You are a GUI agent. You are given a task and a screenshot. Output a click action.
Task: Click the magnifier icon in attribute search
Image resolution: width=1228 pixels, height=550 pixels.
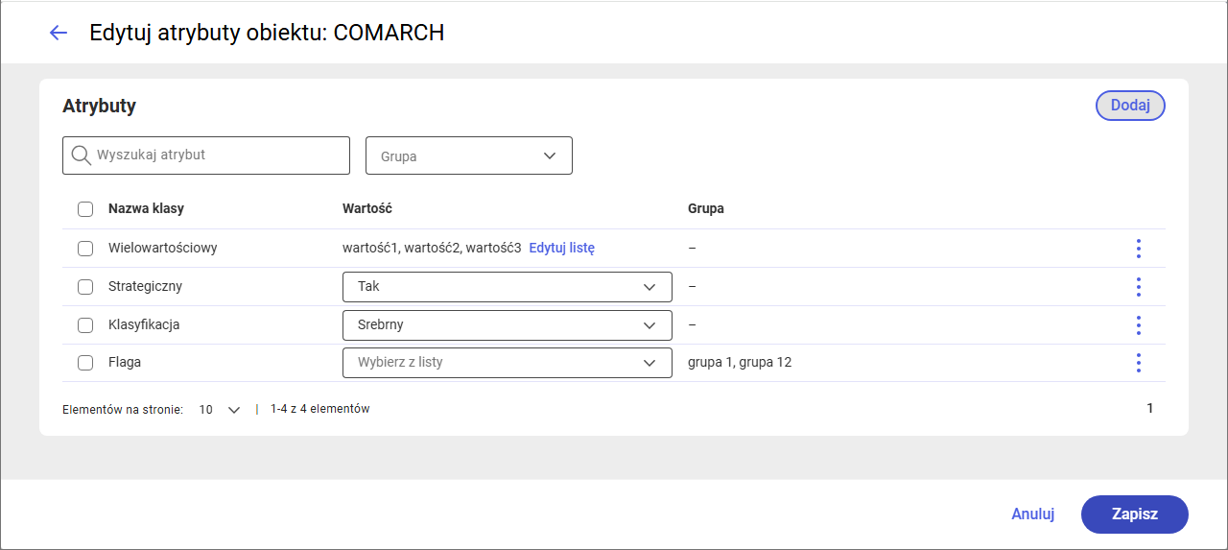pos(82,155)
